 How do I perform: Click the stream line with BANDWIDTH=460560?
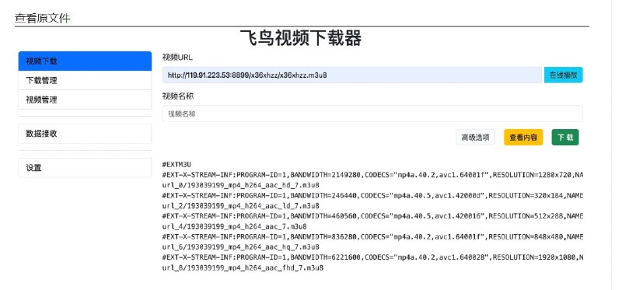[372, 216]
